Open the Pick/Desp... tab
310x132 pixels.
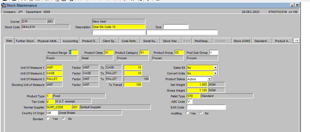[x=202, y=41]
